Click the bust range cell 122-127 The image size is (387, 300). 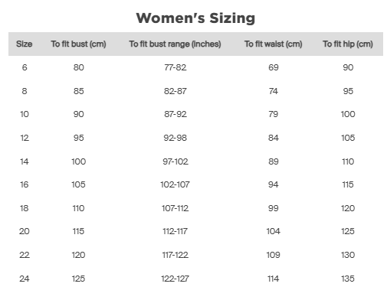175,279
